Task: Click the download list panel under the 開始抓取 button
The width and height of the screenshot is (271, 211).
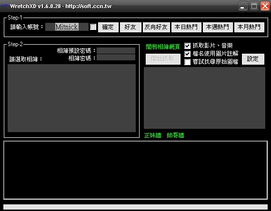Action: click(204, 98)
